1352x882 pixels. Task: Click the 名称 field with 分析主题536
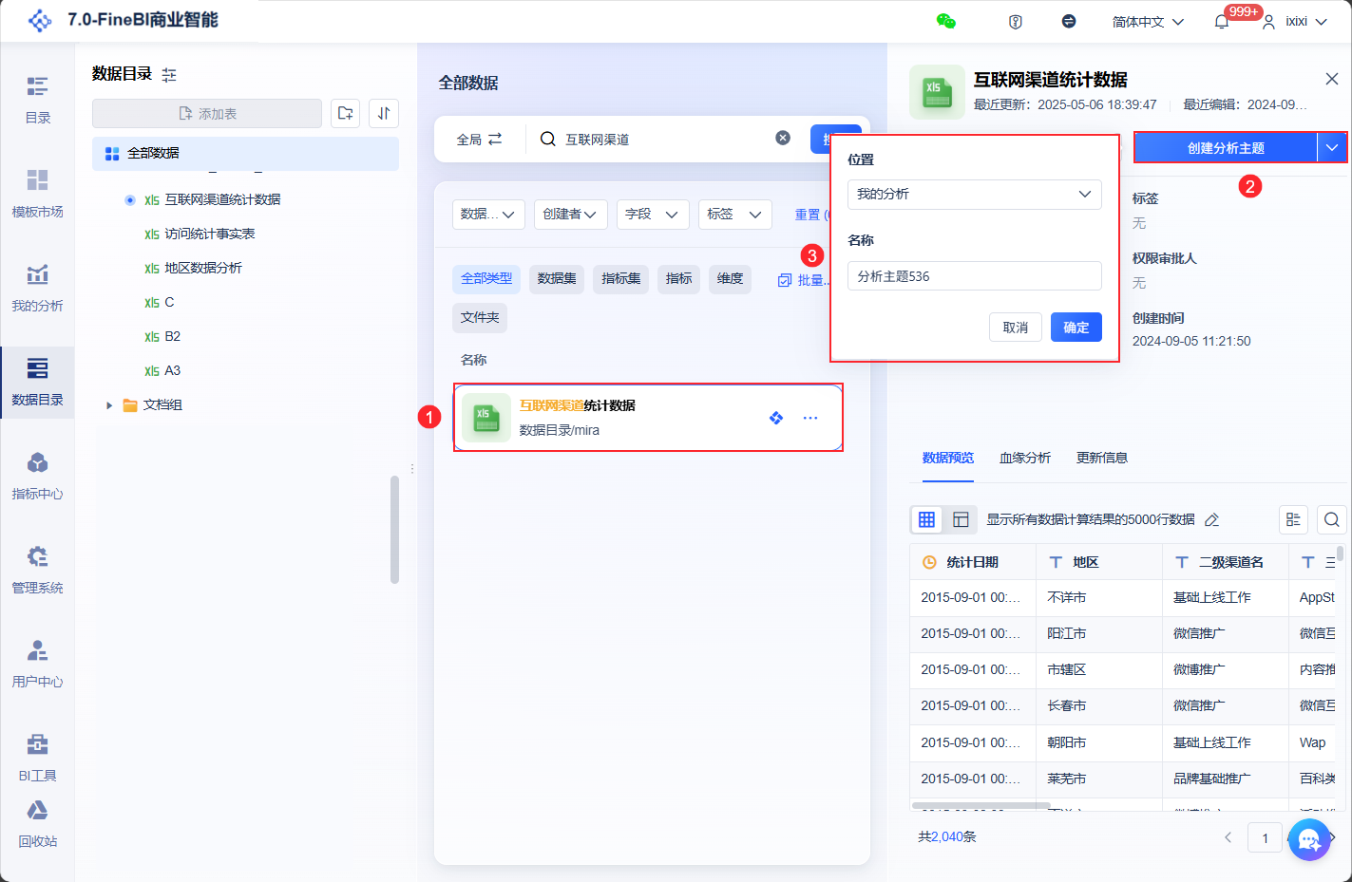pyautogui.click(x=975, y=275)
